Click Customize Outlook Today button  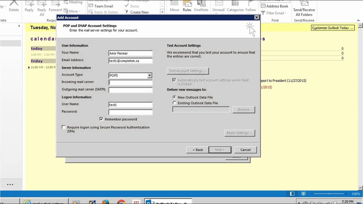coord(333,28)
